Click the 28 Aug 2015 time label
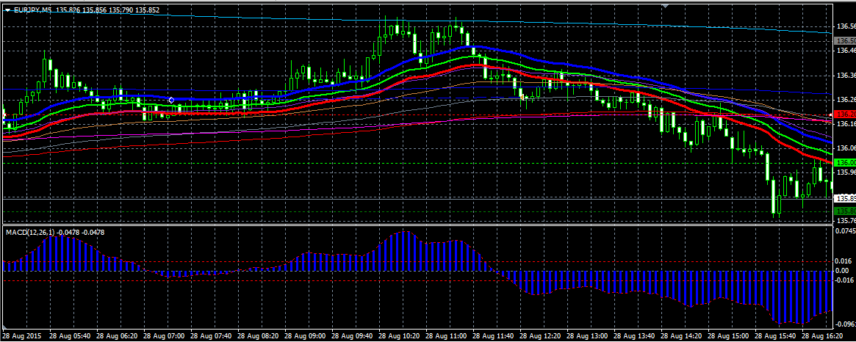Viewport: 856px width, 342px height. 21,336
